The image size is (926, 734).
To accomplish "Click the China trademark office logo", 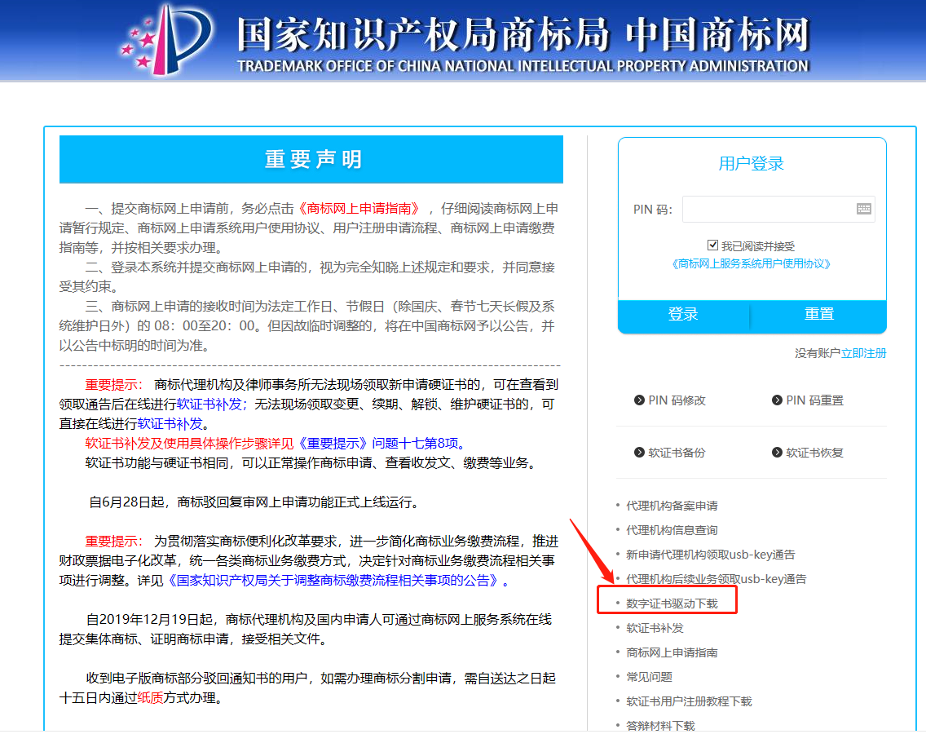I will [167, 40].
